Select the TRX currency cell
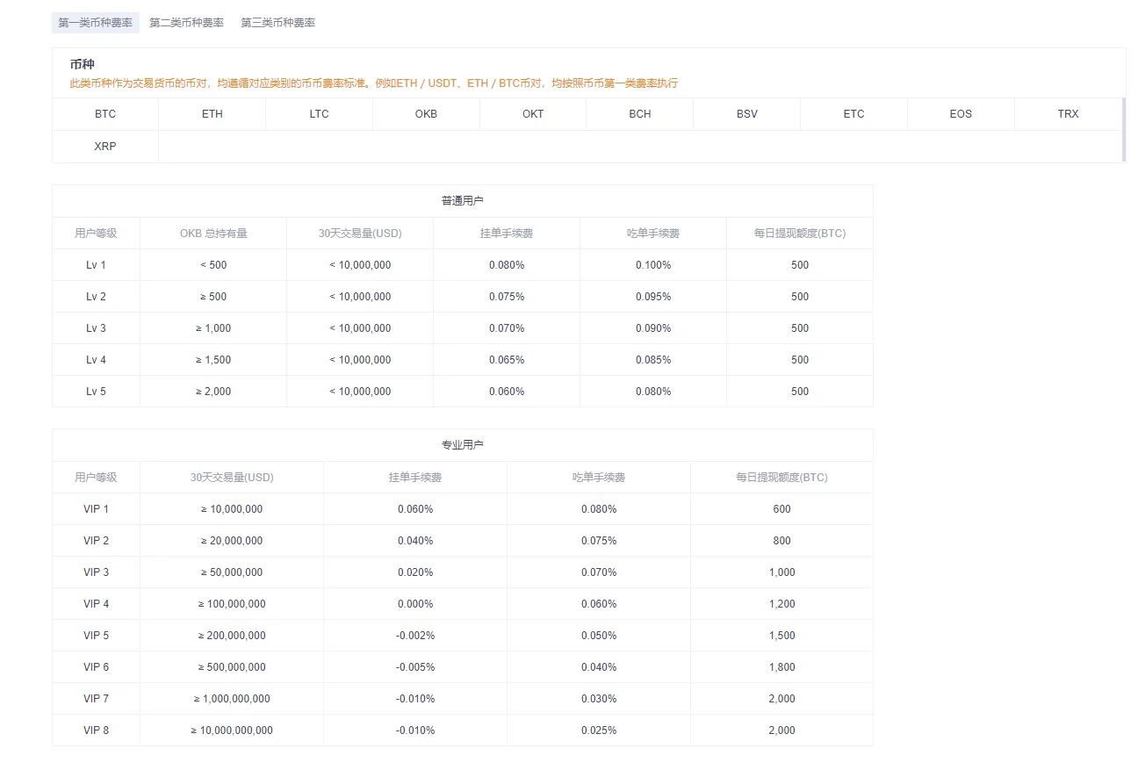 pos(1068,114)
